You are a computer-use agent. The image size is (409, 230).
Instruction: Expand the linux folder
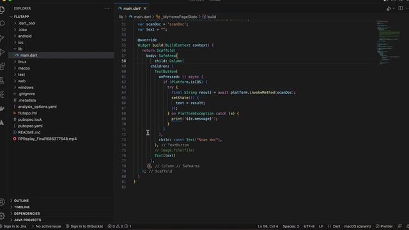pos(22,62)
